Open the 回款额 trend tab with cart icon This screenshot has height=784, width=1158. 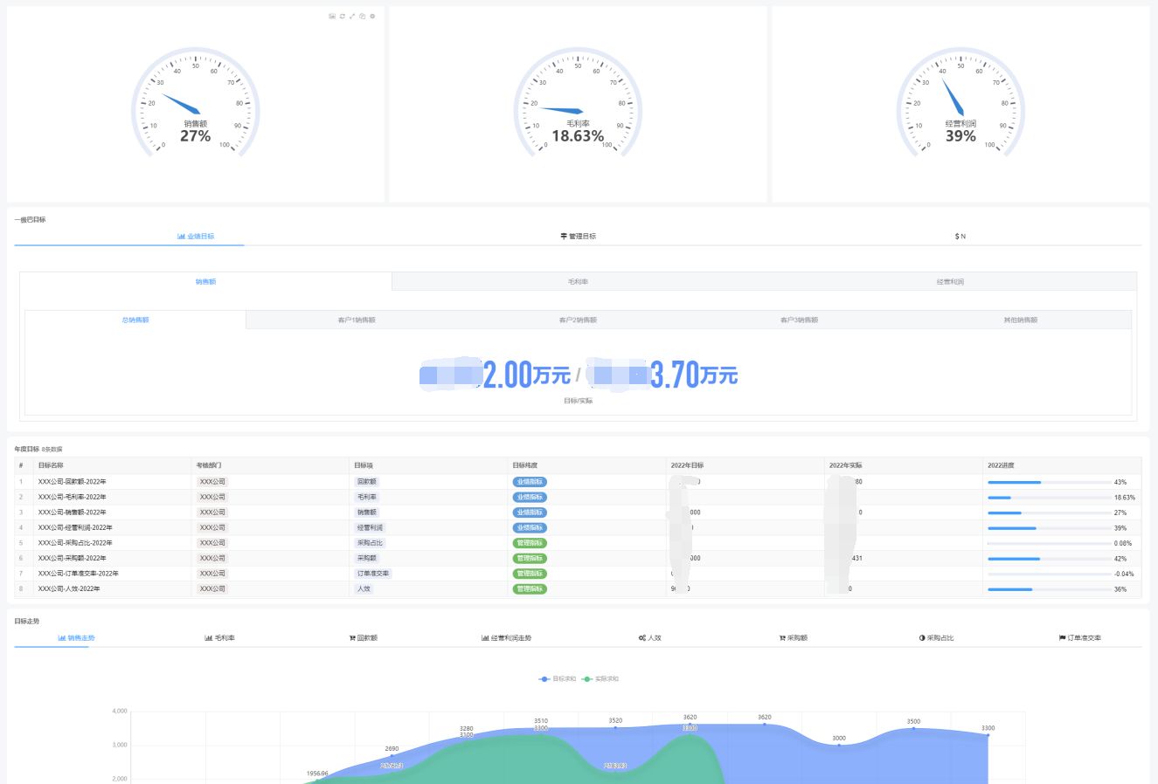(364, 638)
